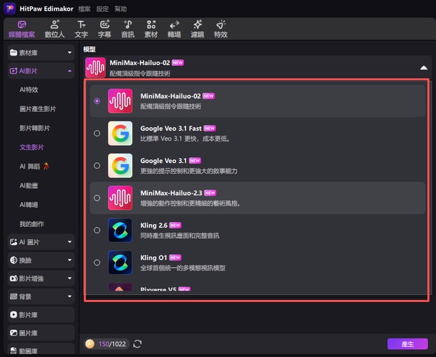Image resolution: width=436 pixels, height=357 pixels.
Task: Select the Kling O1 model thumbnail
Action: 120,262
